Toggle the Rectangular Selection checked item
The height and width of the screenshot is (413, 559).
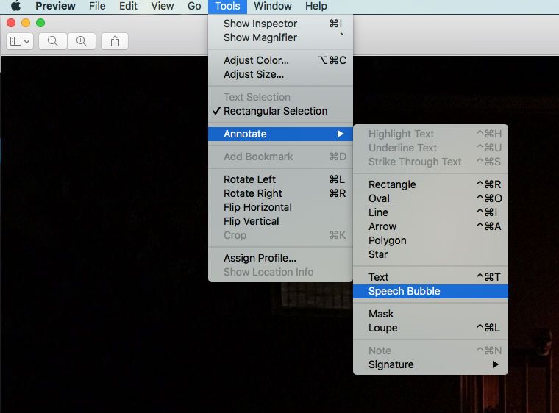coord(275,111)
